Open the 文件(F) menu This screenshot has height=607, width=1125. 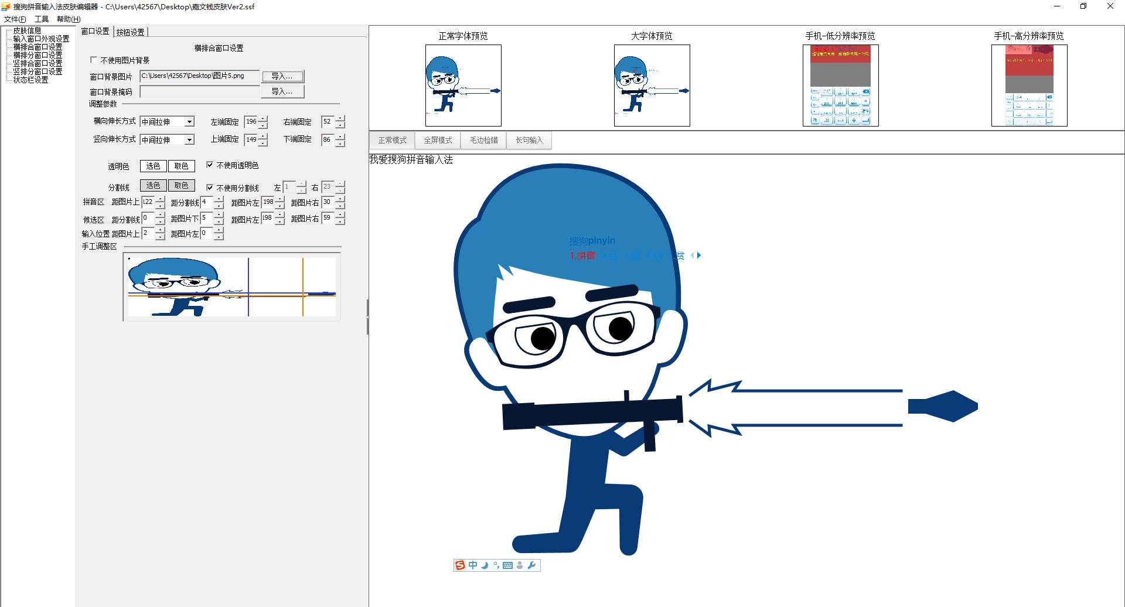coord(15,19)
